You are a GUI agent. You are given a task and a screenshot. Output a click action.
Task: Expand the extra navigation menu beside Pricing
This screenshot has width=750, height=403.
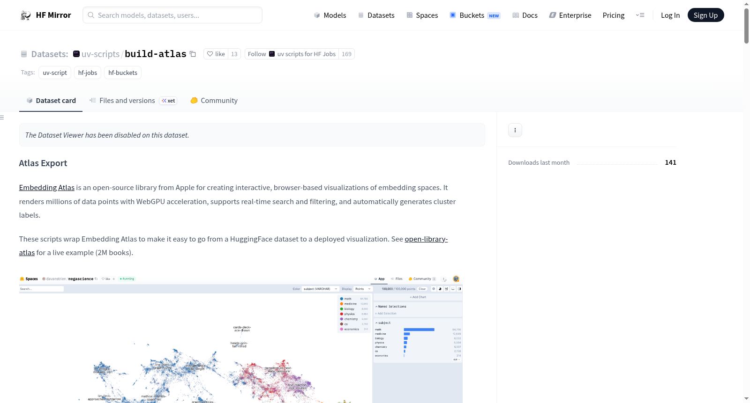point(640,15)
